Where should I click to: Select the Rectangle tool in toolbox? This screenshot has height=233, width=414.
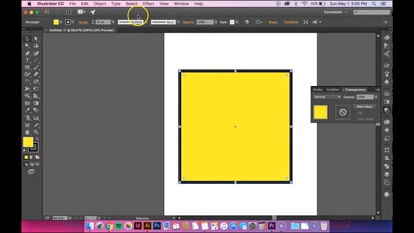click(x=27, y=67)
